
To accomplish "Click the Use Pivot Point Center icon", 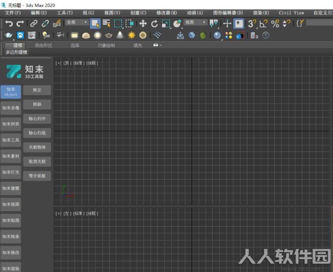I will coord(214,24).
